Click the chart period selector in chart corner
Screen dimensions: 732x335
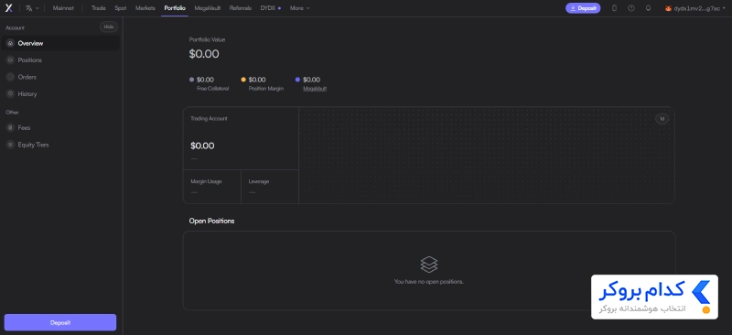662,119
